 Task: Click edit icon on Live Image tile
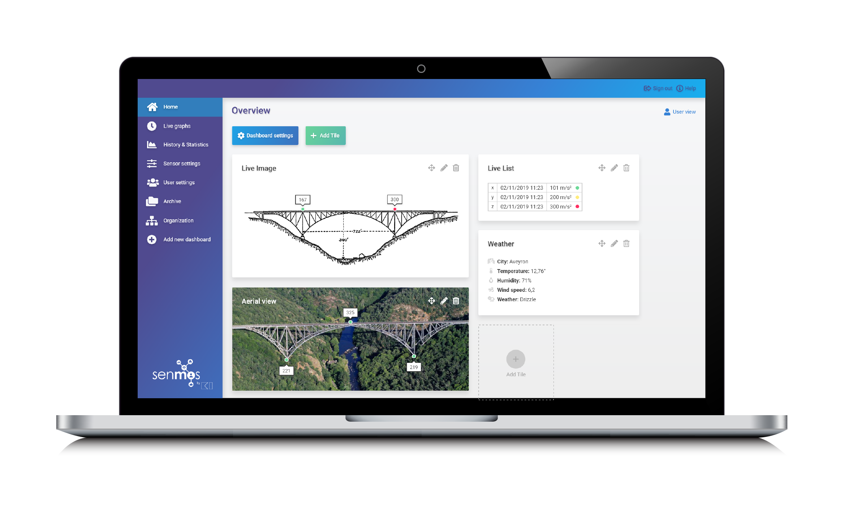pos(444,168)
